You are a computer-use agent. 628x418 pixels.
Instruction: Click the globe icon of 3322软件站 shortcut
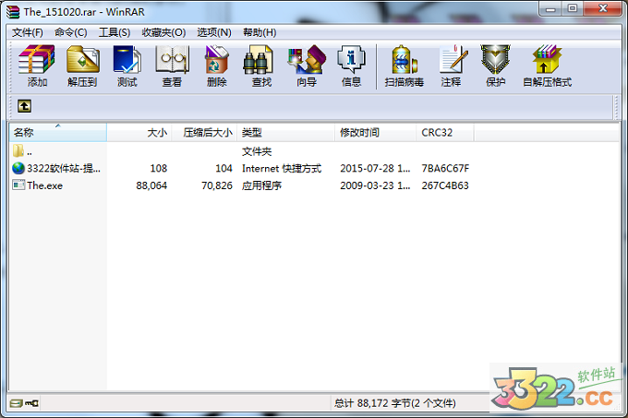[18, 168]
